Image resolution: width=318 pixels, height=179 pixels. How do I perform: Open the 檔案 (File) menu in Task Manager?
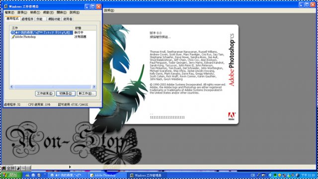tap(9, 12)
